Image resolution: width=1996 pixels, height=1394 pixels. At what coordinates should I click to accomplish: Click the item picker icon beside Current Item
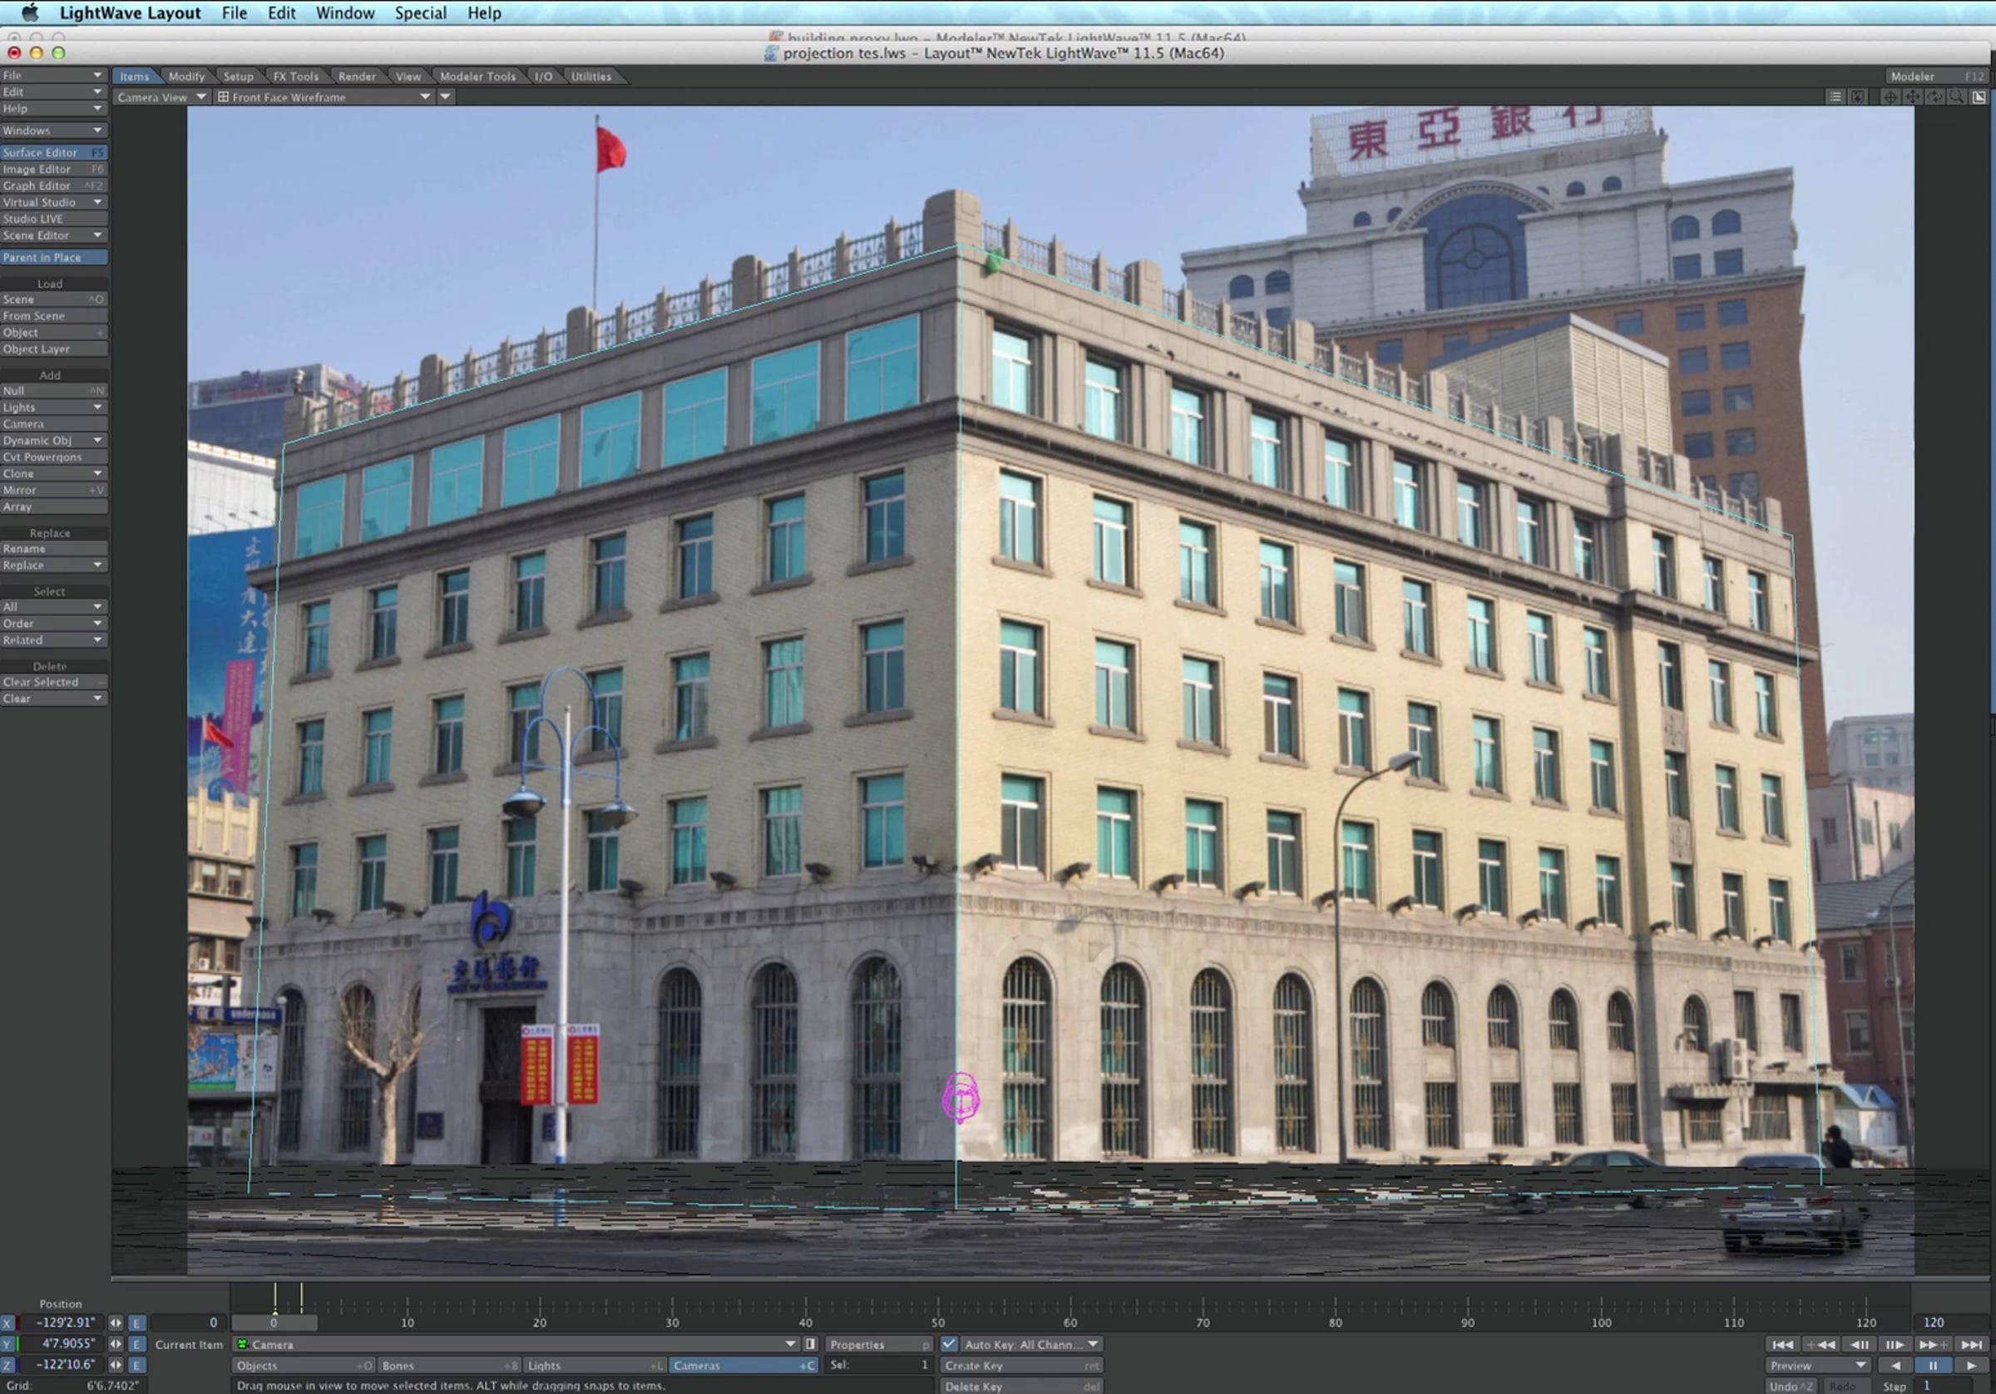pos(810,1344)
